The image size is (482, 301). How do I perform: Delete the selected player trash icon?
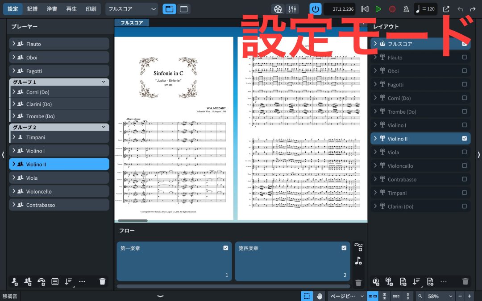102,281
